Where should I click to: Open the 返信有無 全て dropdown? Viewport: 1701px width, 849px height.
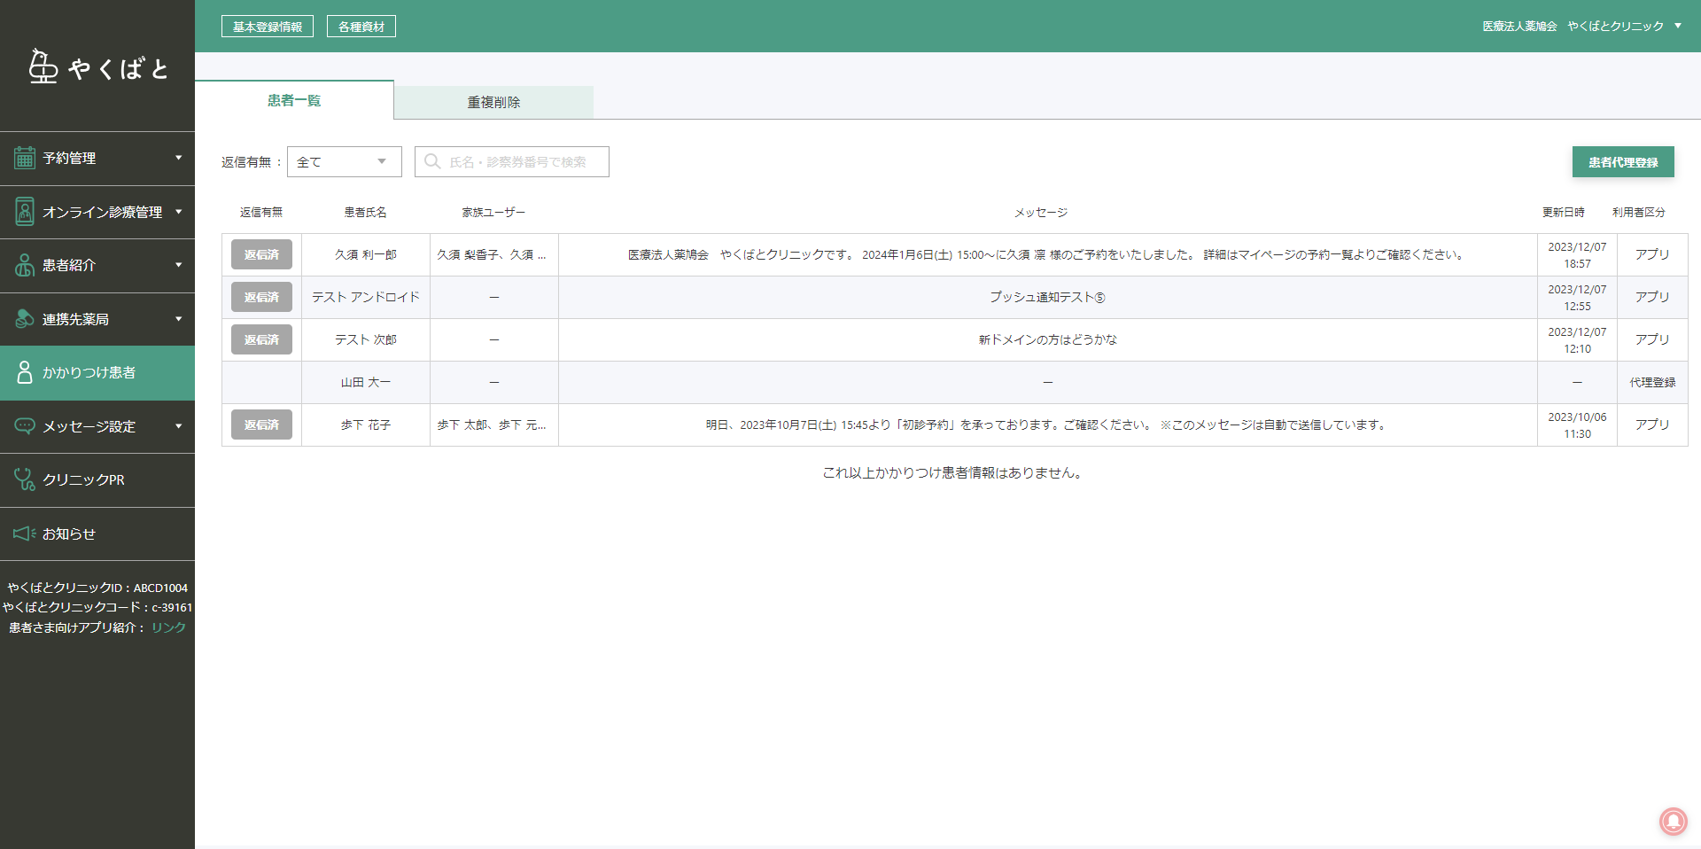pos(344,161)
